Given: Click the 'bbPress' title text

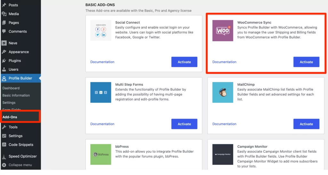Looking at the screenshot, I should coord(122,147).
